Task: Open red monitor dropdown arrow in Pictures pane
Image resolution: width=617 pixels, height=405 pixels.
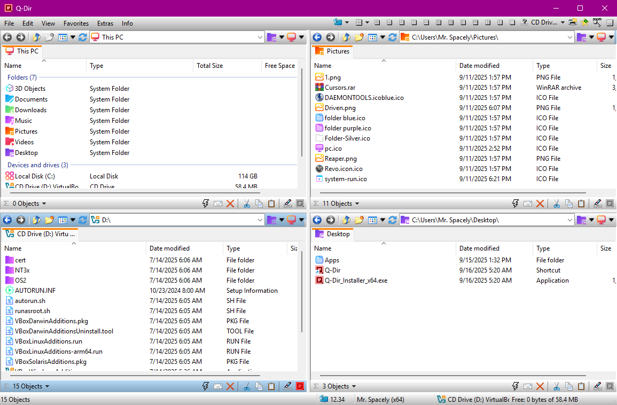Action: (611, 37)
